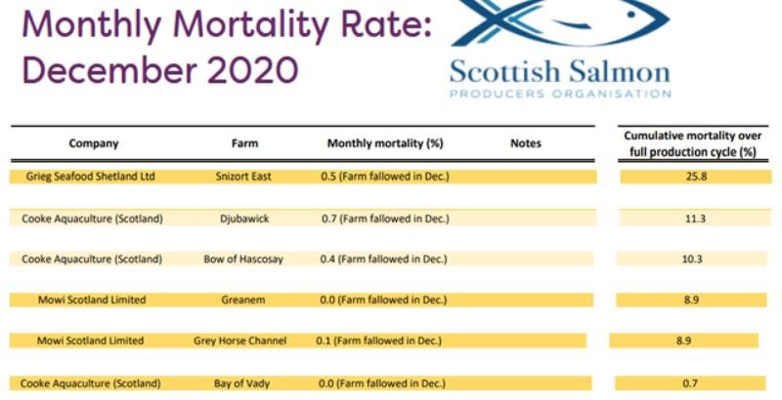This screenshot has height=400, width=782.
Task: Click the Snizort East farm cell
Action: click(x=244, y=177)
